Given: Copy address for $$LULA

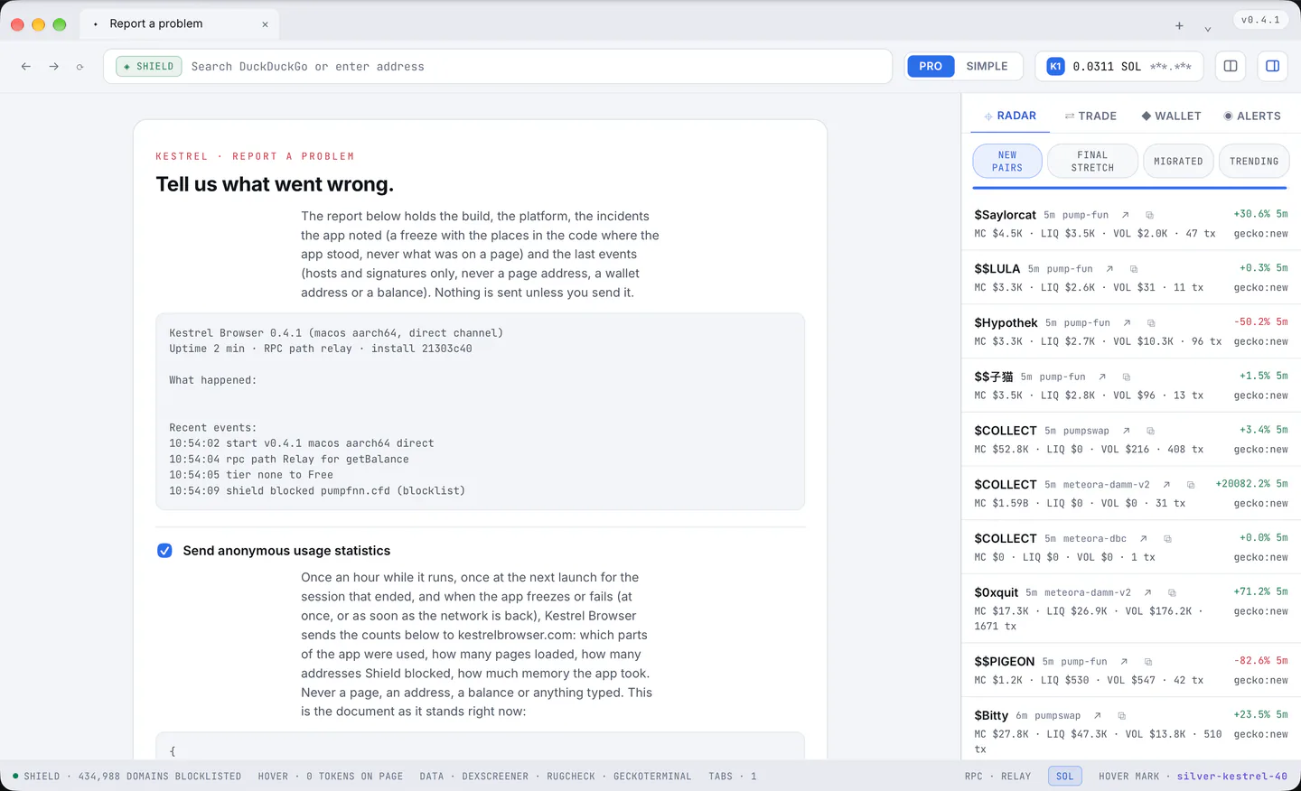Looking at the screenshot, I should (1134, 269).
